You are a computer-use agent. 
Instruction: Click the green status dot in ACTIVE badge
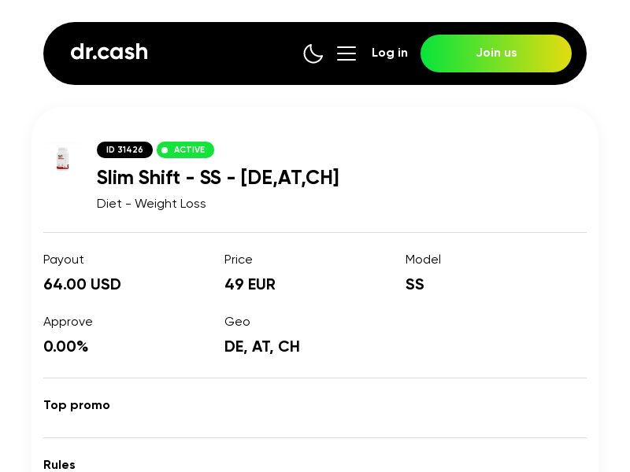[x=165, y=149]
